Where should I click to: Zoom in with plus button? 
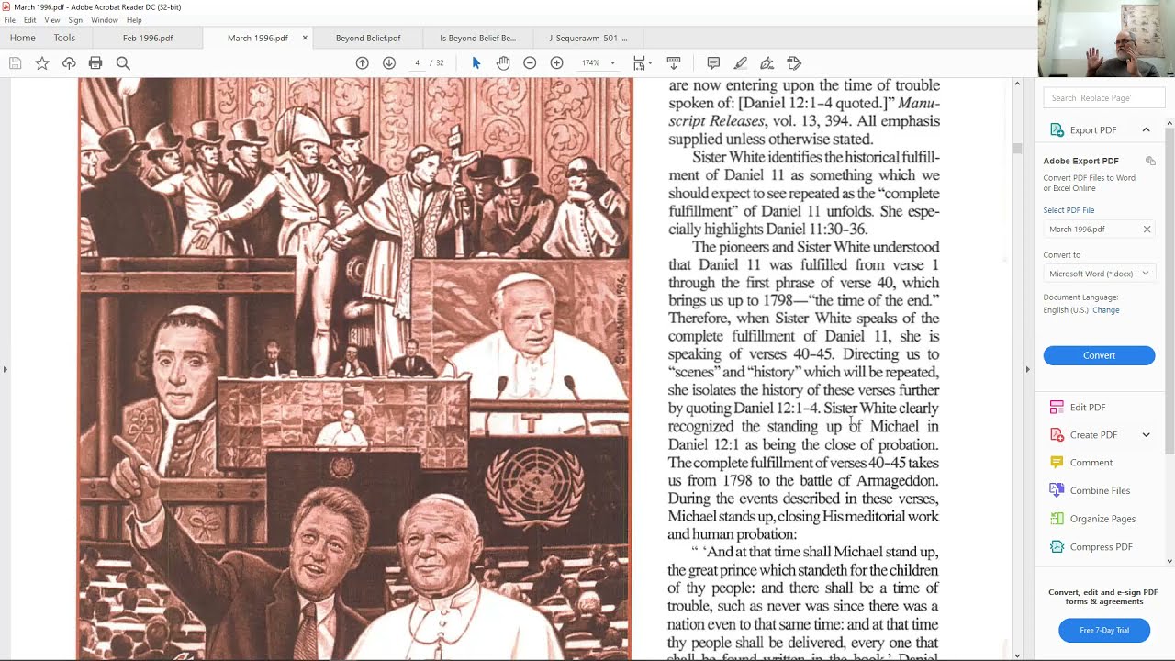(x=556, y=63)
